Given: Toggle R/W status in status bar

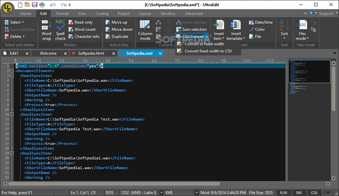Looking at the screenshot, I should [x=284, y=192].
